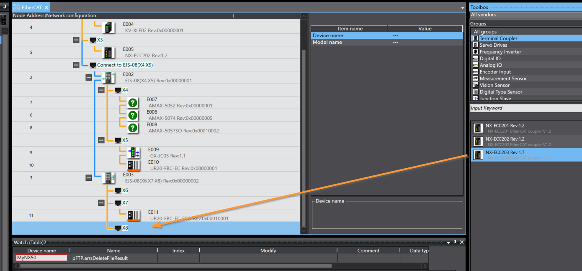The width and height of the screenshot is (582, 271).
Task: Collapse the X4 port node
Action: [x=101, y=90]
